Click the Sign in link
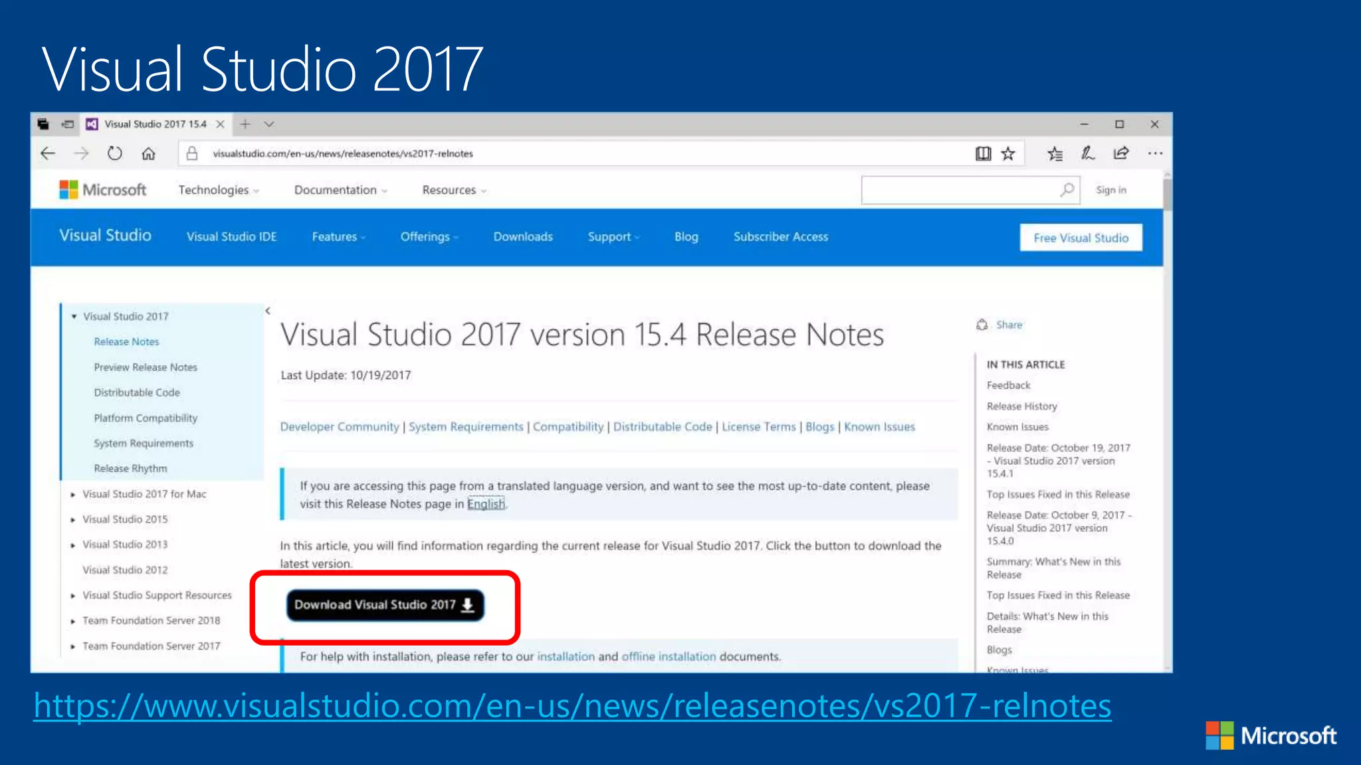Viewport: 1361px width, 765px height. click(x=1111, y=190)
